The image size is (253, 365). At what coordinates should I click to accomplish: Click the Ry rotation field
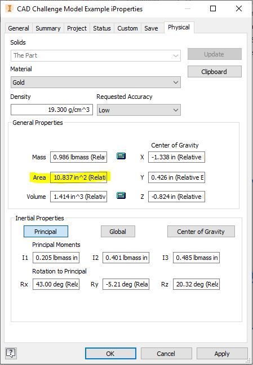pos(126,284)
